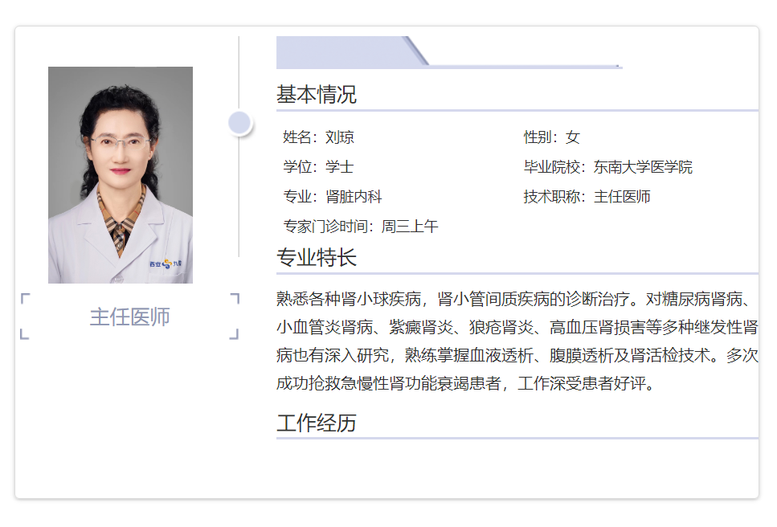The width and height of the screenshot is (777, 527).
Task: Click the circular marker on the vertical line
Action: (239, 123)
